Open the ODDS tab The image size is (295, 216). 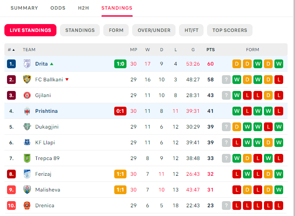pyautogui.click(x=58, y=8)
